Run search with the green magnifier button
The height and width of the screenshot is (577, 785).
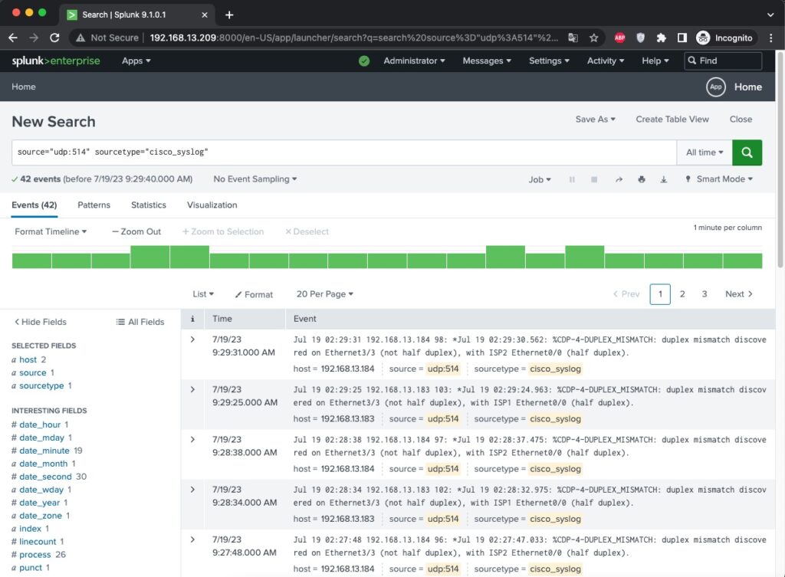point(747,152)
